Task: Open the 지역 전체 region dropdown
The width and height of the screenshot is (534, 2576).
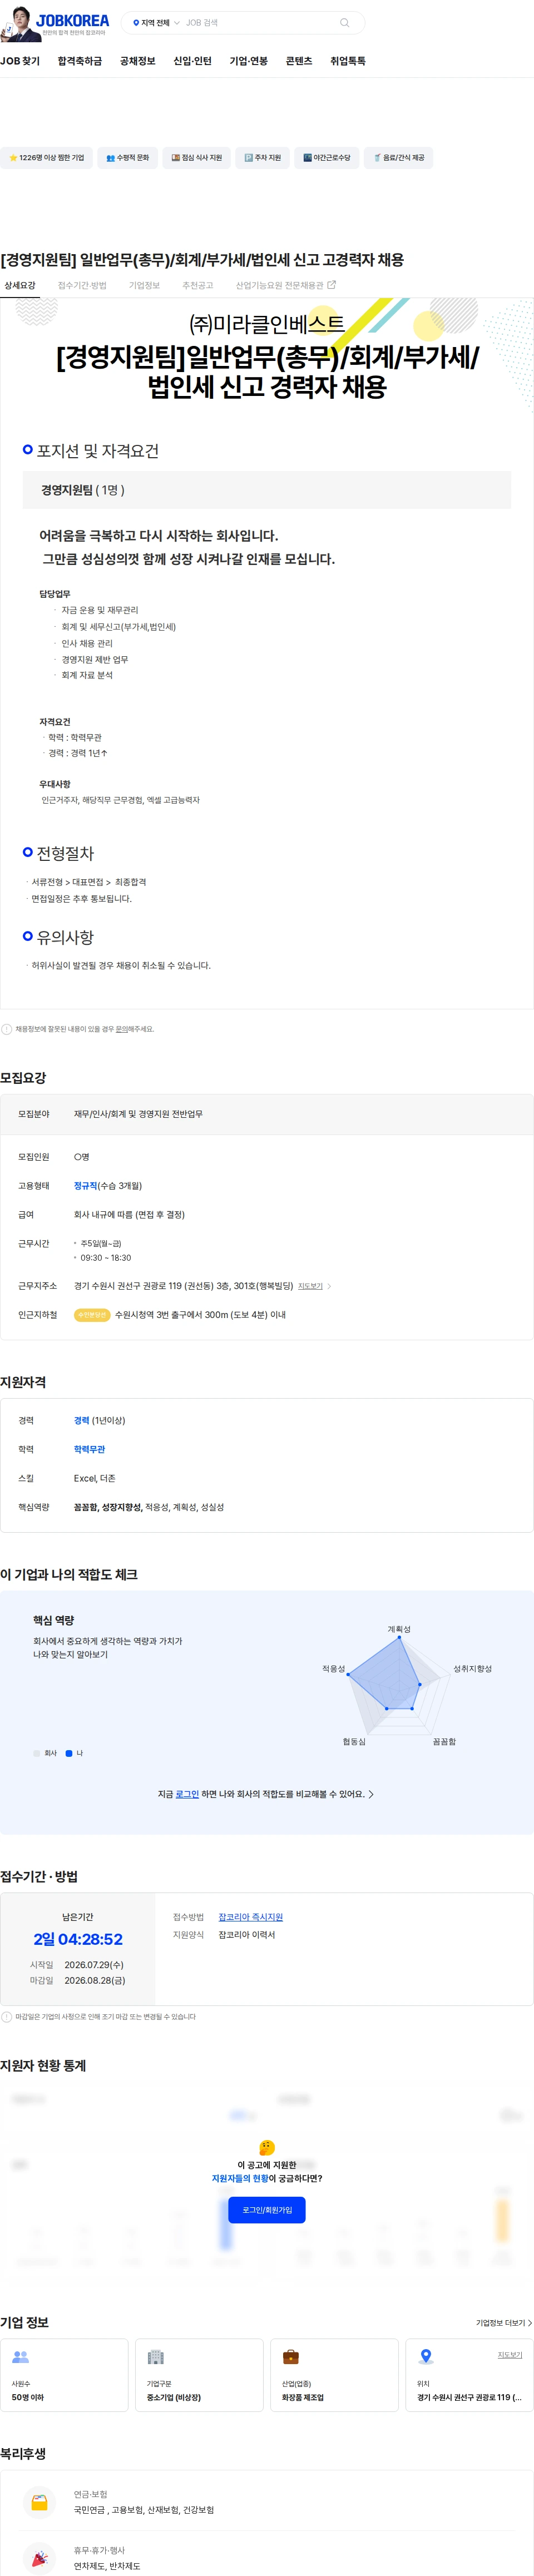Action: click(157, 23)
